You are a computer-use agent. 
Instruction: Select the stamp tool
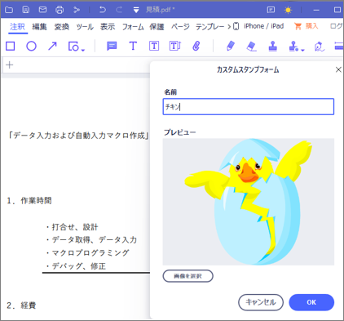click(273, 46)
